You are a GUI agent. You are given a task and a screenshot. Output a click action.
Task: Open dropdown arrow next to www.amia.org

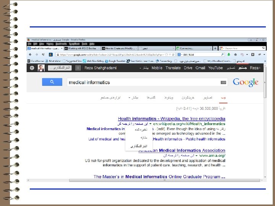pyautogui.click(x=196, y=156)
